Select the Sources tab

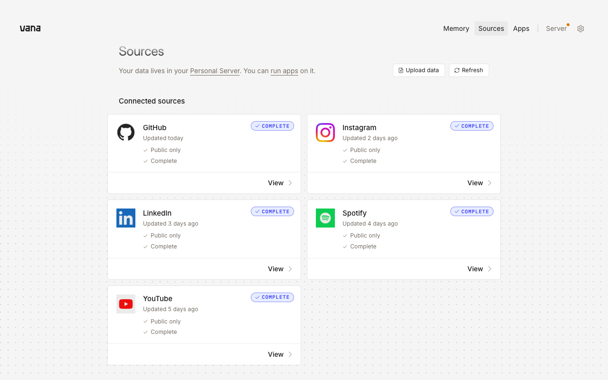click(x=491, y=28)
